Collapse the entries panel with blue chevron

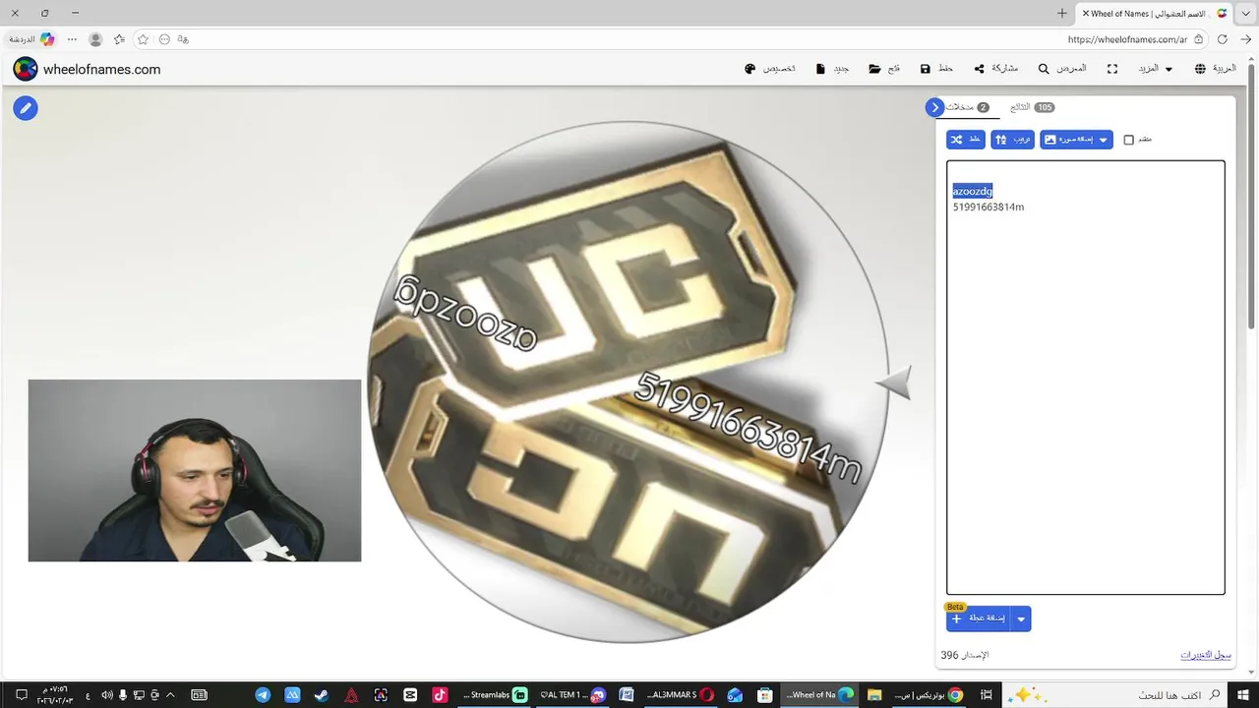pyautogui.click(x=934, y=107)
